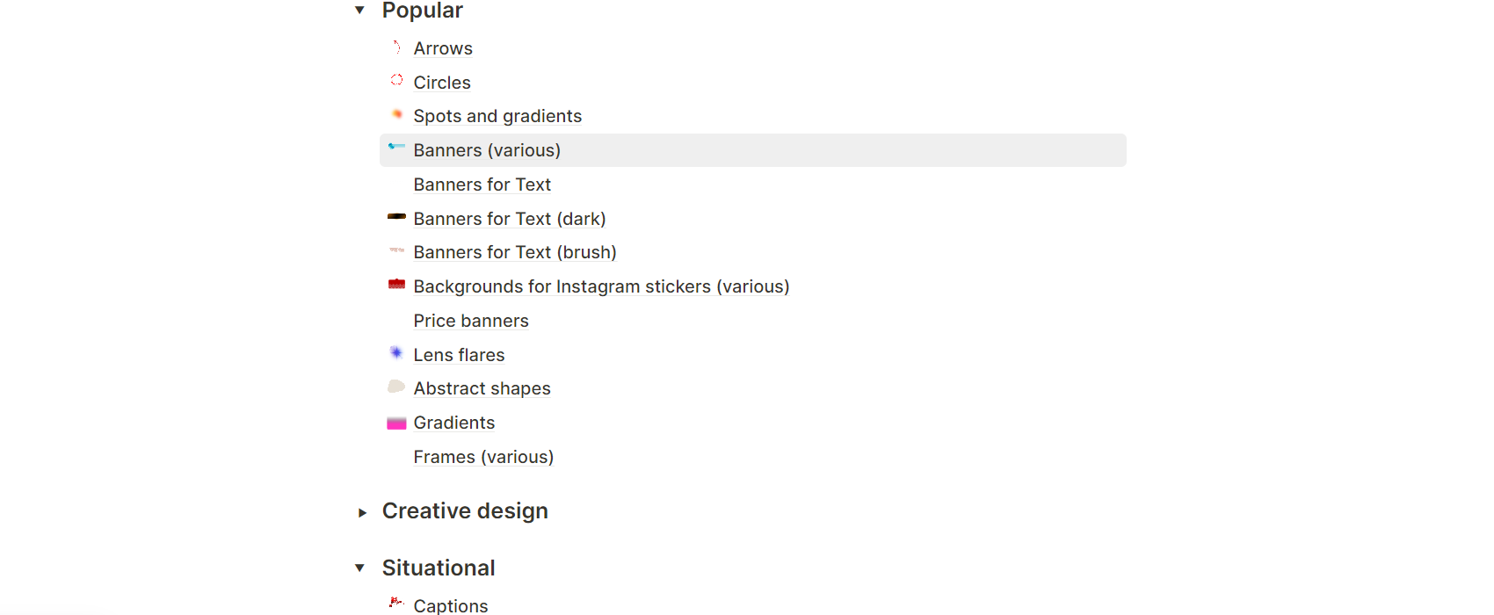Click the dark banner icon beside Banners for Text (dark)
This screenshot has width=1494, height=615.
[x=396, y=217]
